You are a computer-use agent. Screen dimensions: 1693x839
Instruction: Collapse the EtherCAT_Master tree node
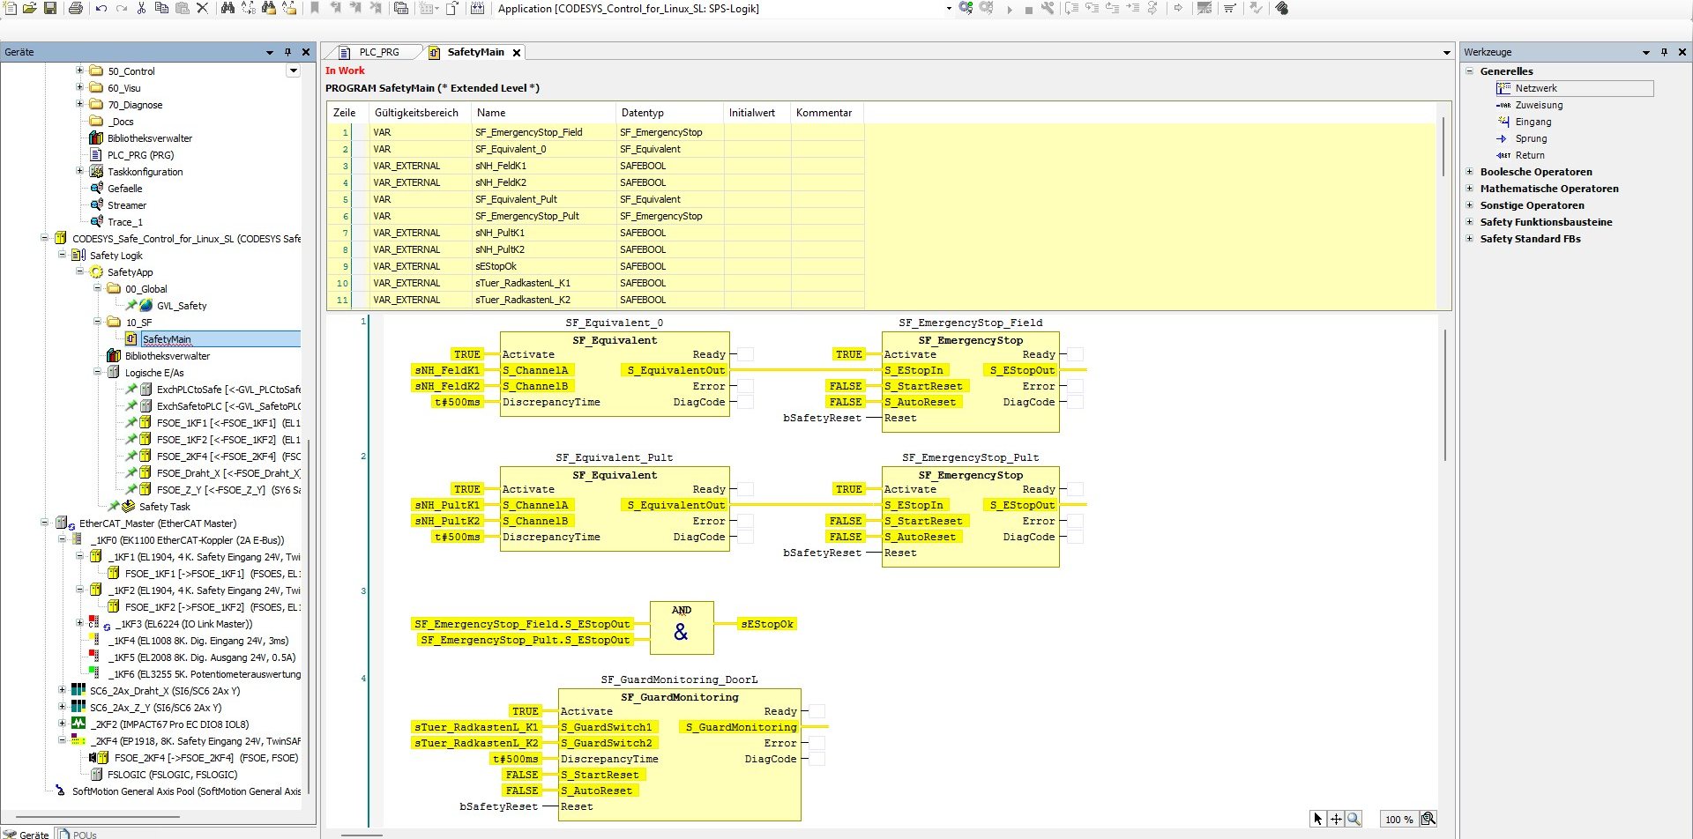pos(45,523)
